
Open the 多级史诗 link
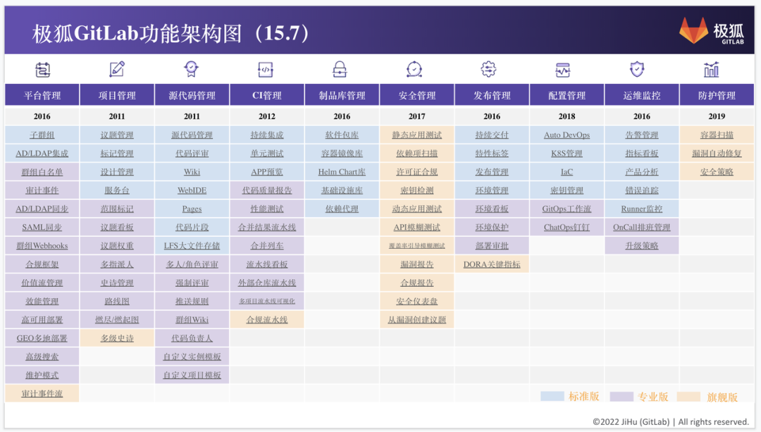click(x=117, y=338)
